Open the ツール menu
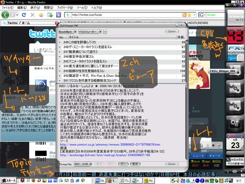245x184 pixels. (82, 8)
